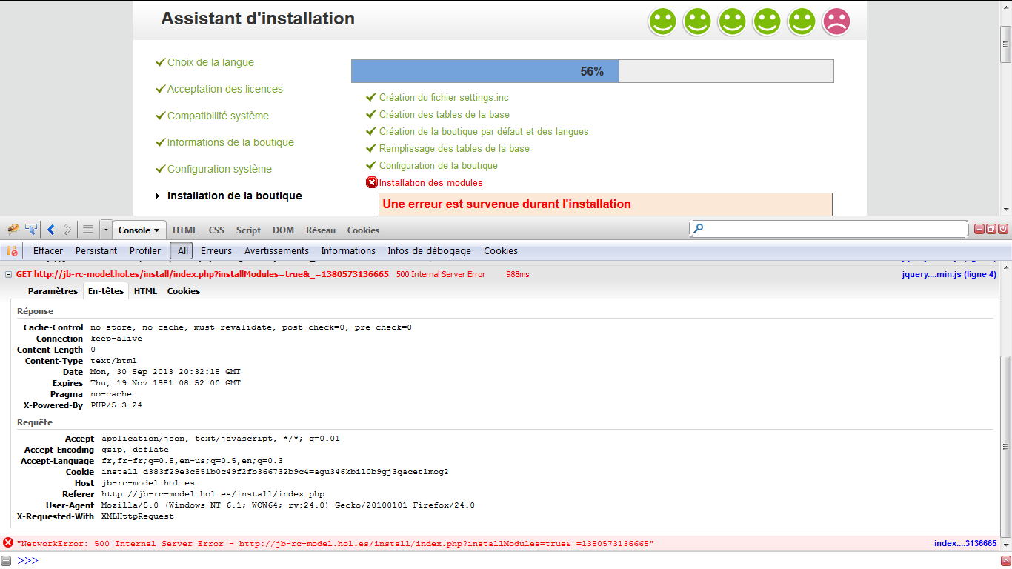Click the command line lines icon in Firebug toolbar
1012x569 pixels.
click(x=88, y=230)
